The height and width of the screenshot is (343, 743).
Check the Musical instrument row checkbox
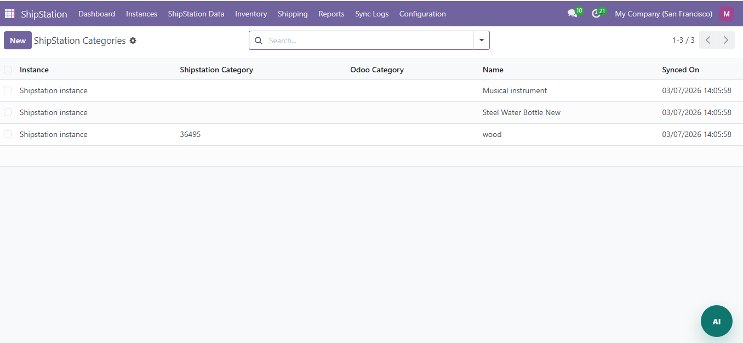[8, 90]
